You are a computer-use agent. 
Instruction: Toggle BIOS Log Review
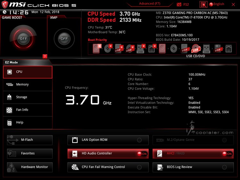tap(193, 167)
